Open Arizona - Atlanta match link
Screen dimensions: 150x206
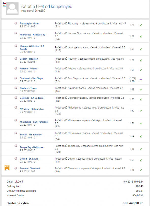click(28, 69)
